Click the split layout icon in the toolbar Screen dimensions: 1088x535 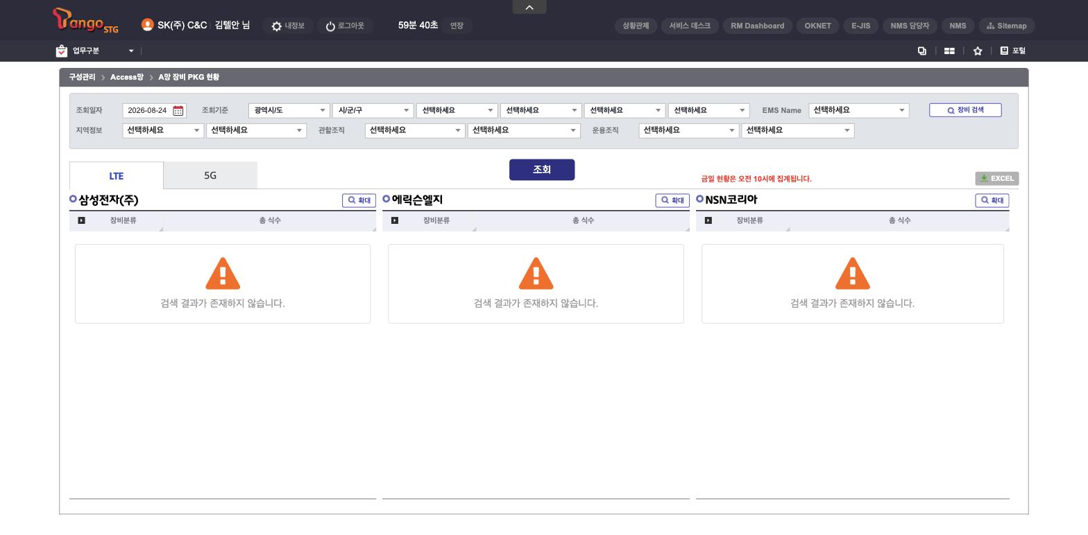click(x=949, y=51)
